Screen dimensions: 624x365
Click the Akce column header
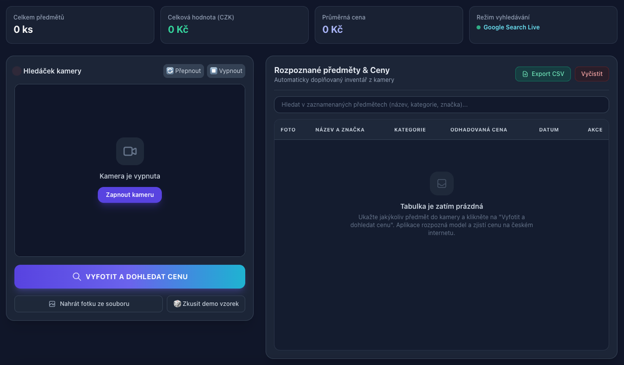[595, 130]
